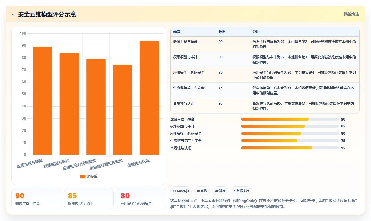Click the 路径雷达 label in header
Screen dimensions: 371x221
351,14
